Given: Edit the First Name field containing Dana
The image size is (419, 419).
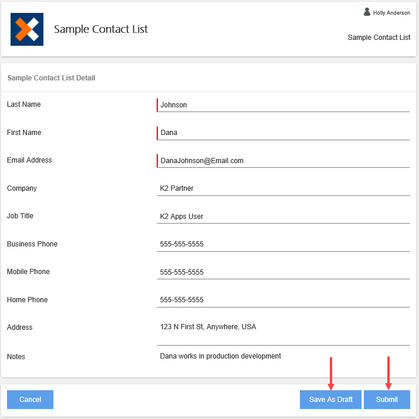Looking at the screenshot, I should coord(283,133).
